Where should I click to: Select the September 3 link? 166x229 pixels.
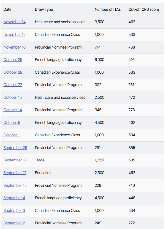pyautogui.click(x=14, y=211)
